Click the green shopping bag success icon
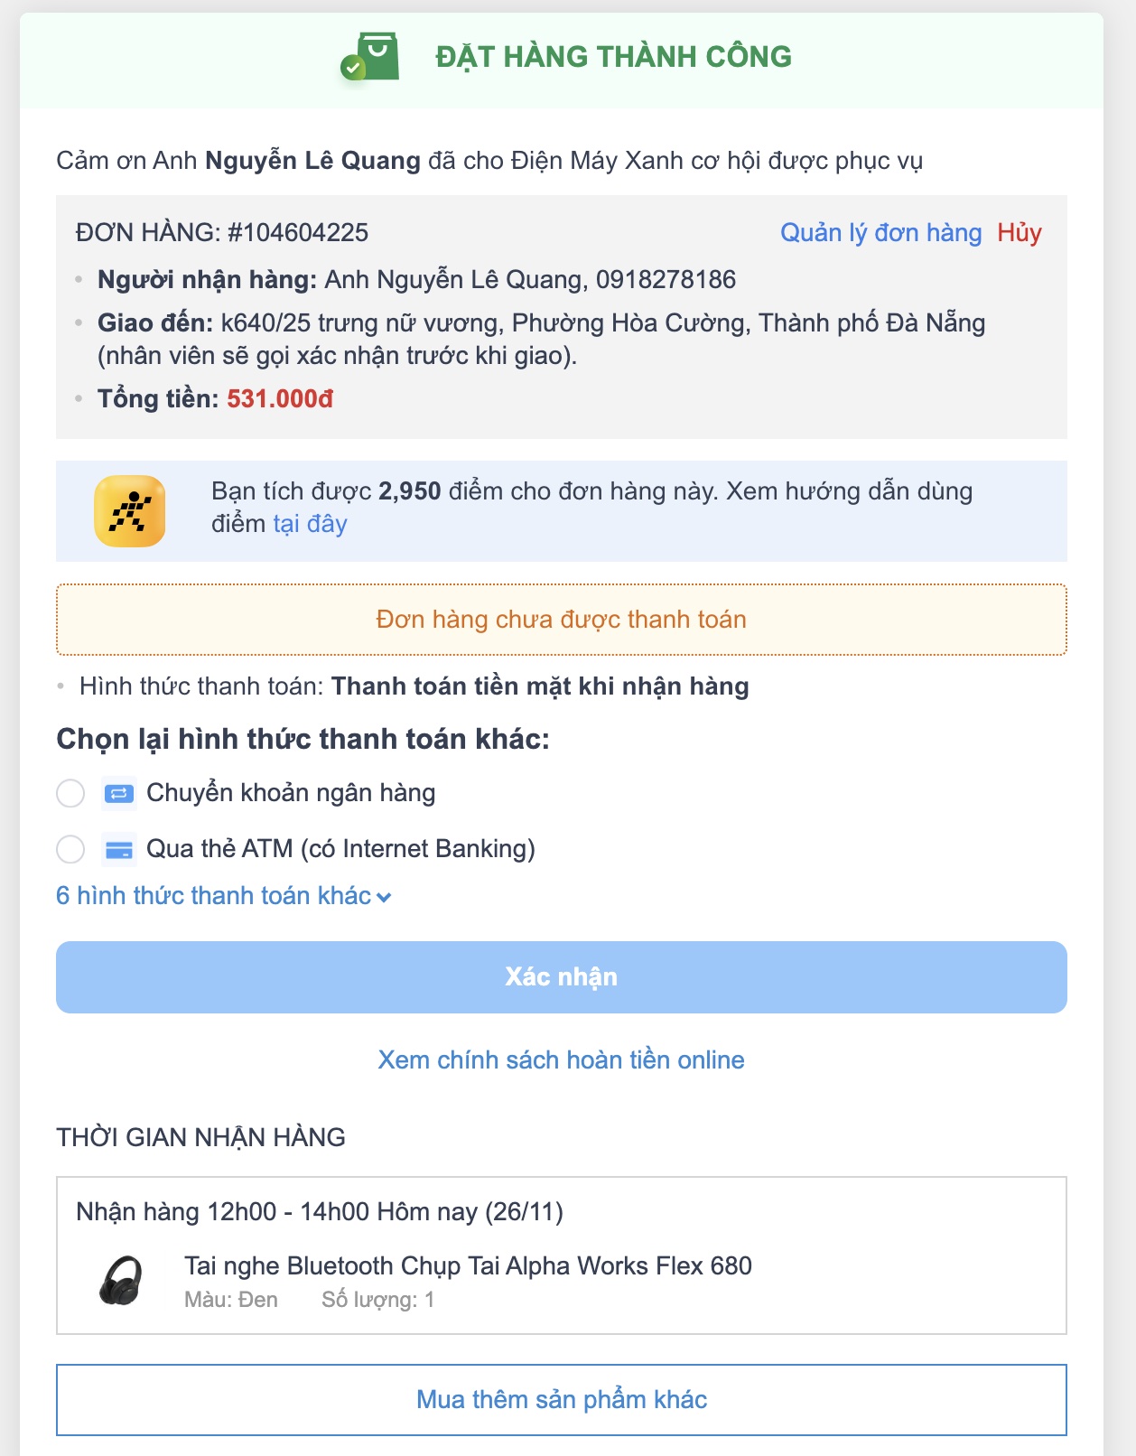This screenshot has width=1136, height=1456. [x=370, y=57]
